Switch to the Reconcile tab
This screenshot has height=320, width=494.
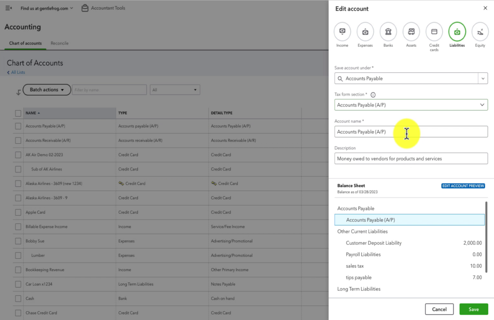59,43
